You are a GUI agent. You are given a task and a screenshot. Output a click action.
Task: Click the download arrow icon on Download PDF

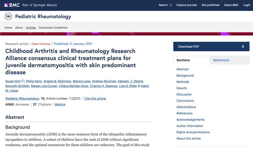[243, 46]
